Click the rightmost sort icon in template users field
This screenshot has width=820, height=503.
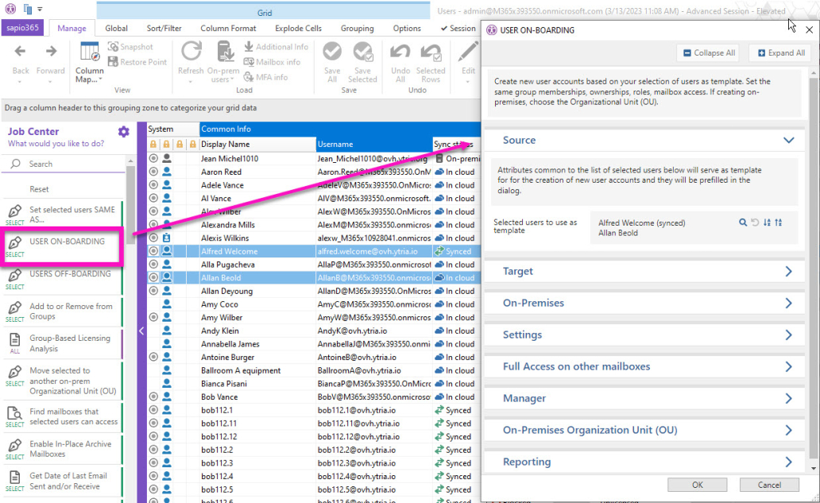click(779, 222)
